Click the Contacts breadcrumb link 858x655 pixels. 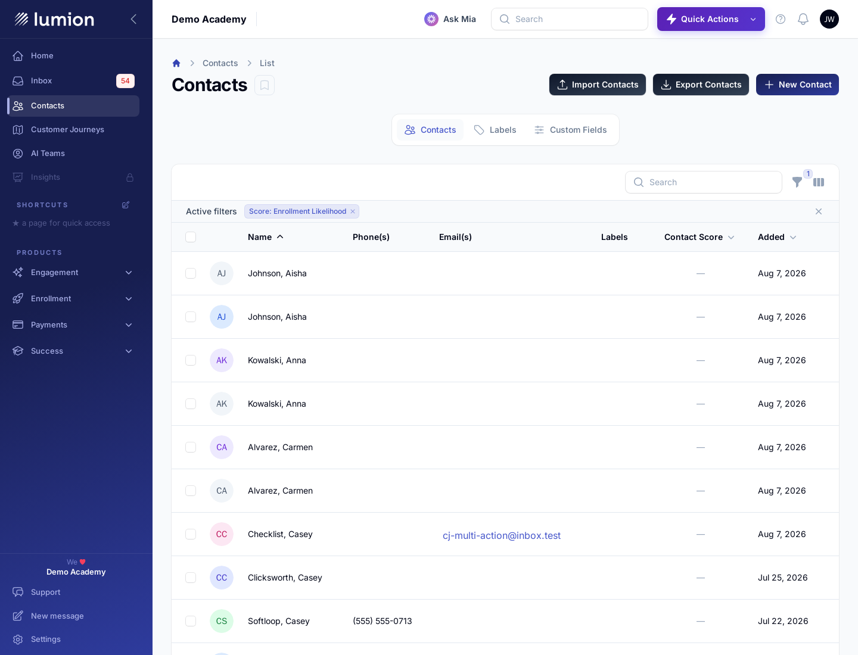pyautogui.click(x=220, y=63)
